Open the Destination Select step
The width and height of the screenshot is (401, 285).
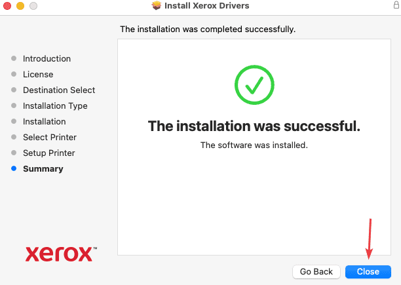[59, 90]
